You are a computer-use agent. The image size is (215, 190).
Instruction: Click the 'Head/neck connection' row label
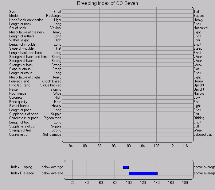point(26,20)
